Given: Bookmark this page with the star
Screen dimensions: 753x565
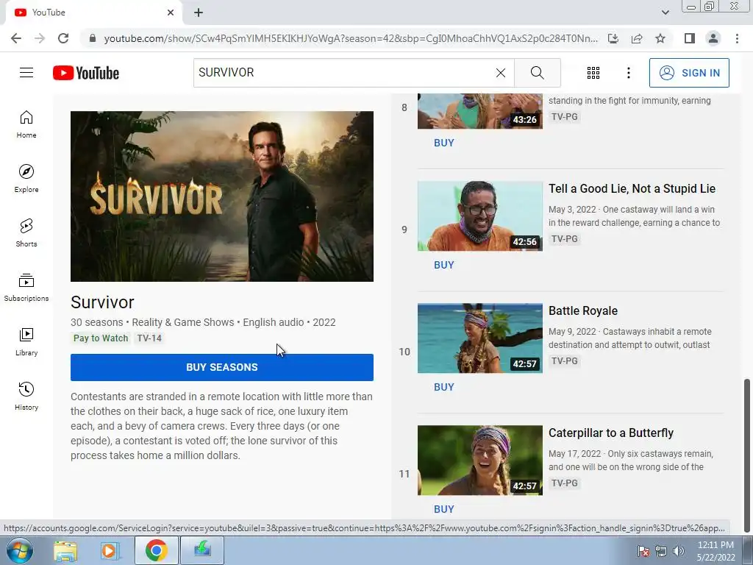Looking at the screenshot, I should [660, 38].
